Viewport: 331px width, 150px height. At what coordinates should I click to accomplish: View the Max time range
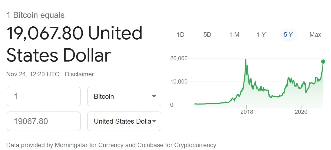coord(315,35)
